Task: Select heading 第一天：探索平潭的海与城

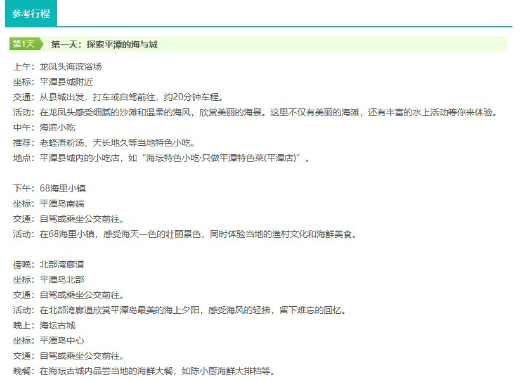Action: (x=104, y=44)
